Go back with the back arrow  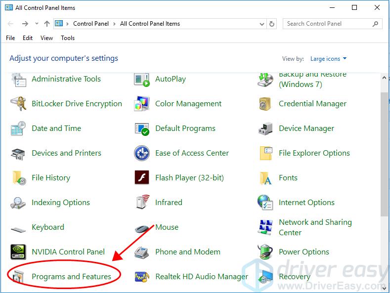coord(10,24)
